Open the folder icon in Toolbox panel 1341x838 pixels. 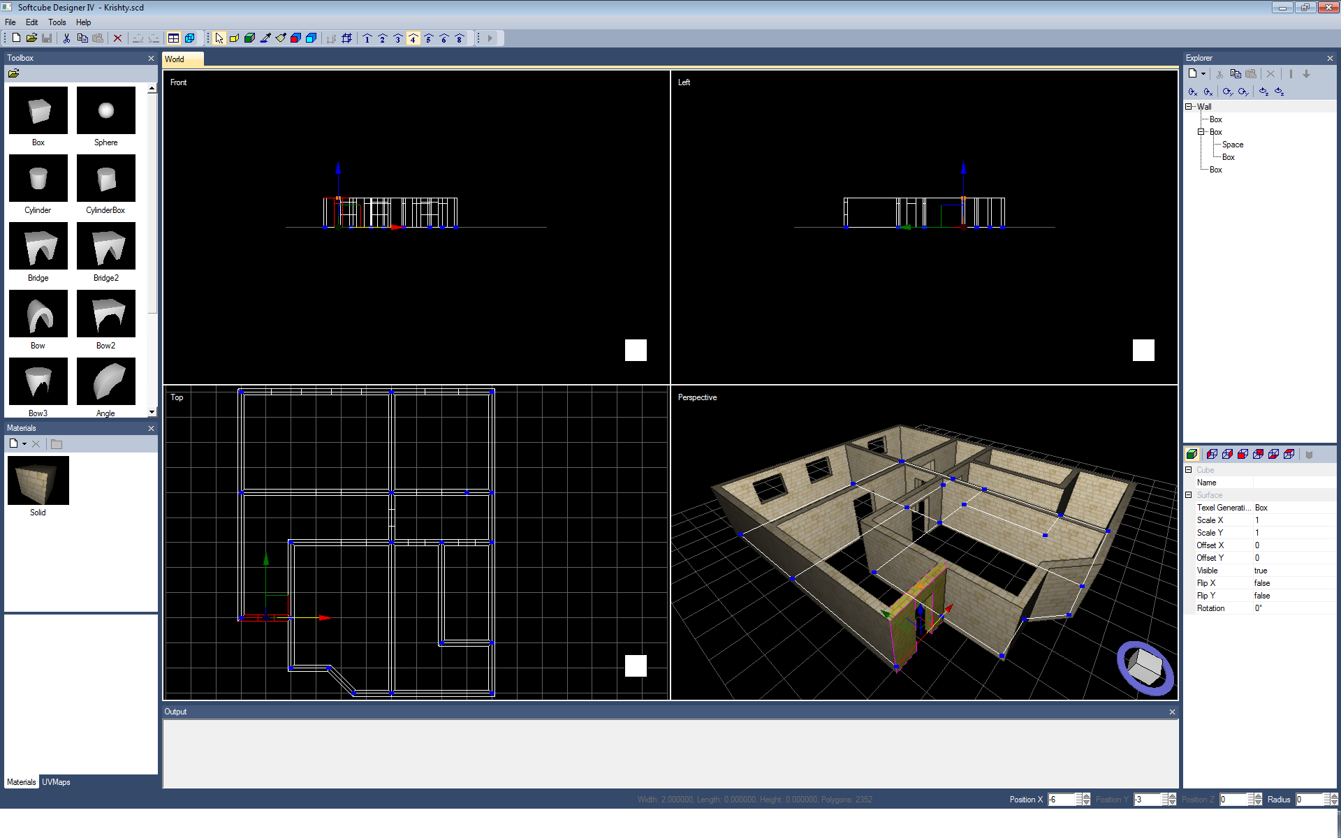[x=13, y=73]
